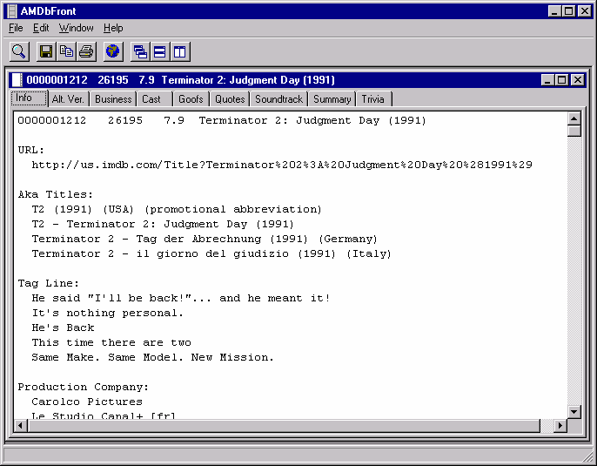Switch to the Trivia tab

click(x=374, y=99)
